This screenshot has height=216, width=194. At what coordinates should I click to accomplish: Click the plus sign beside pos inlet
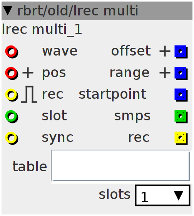coord(28,73)
